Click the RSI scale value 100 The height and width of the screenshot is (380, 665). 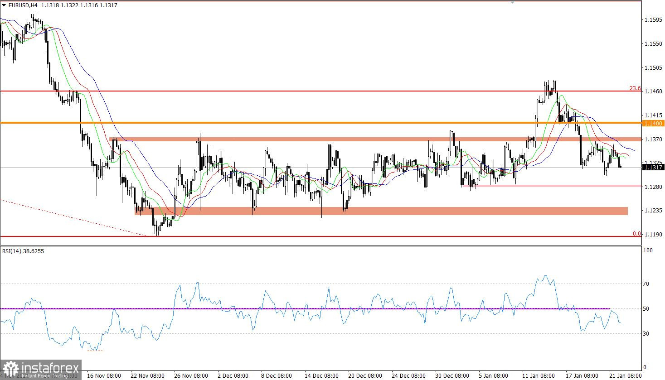[x=648, y=250]
